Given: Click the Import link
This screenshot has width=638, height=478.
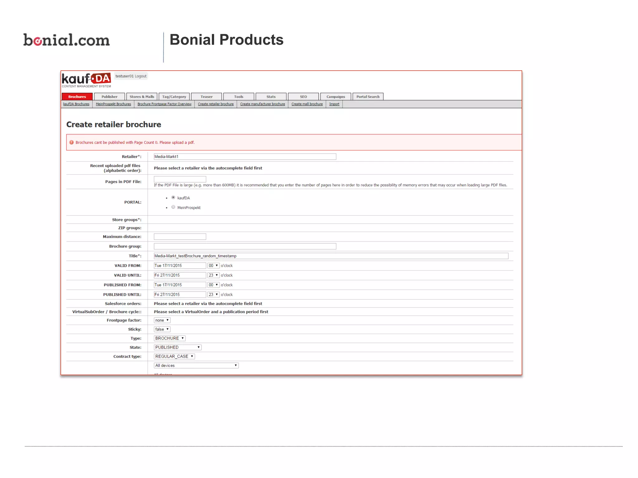Looking at the screenshot, I should pyautogui.click(x=334, y=104).
